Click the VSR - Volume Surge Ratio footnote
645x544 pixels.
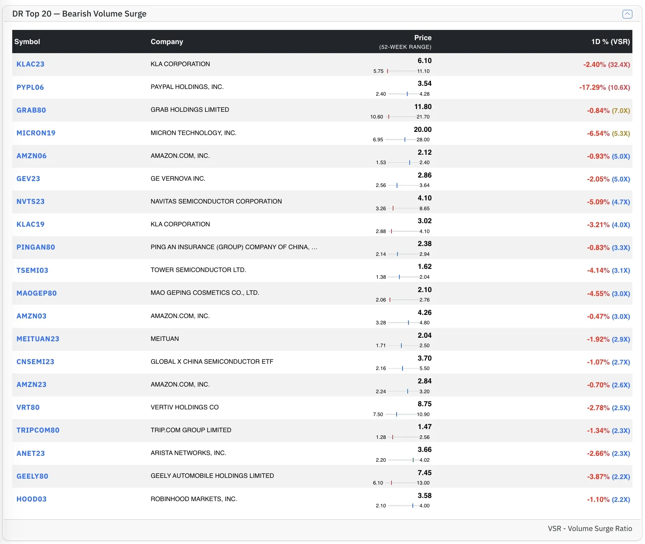[x=590, y=529]
